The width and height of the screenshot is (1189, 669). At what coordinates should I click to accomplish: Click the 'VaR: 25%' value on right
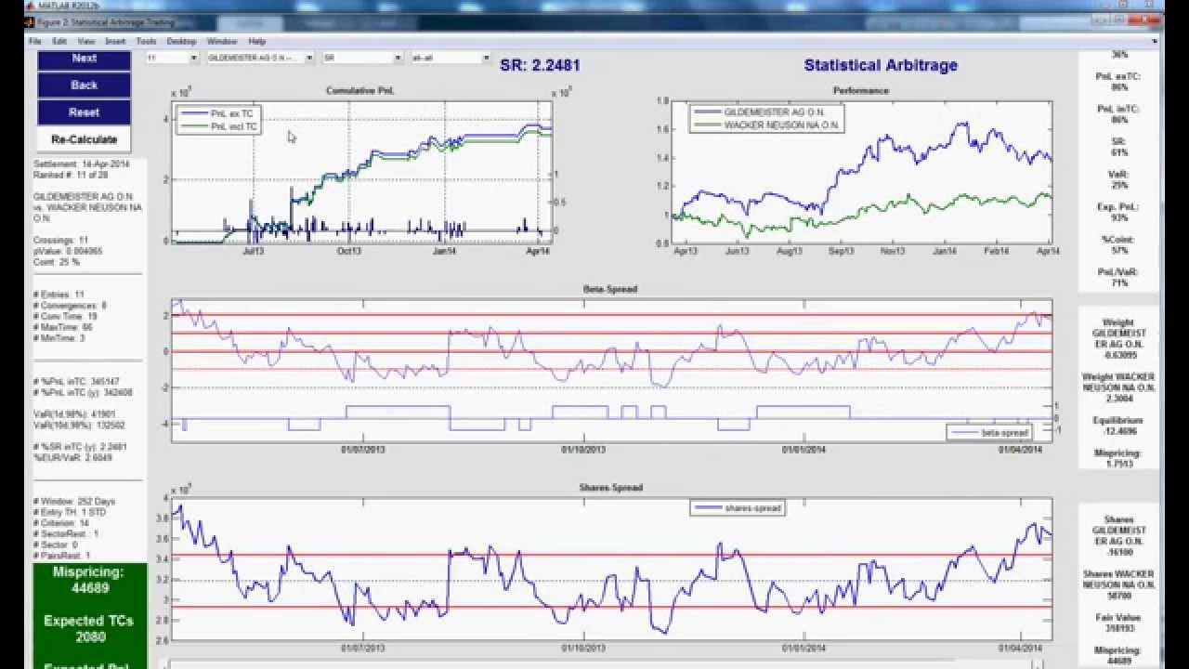(1118, 179)
